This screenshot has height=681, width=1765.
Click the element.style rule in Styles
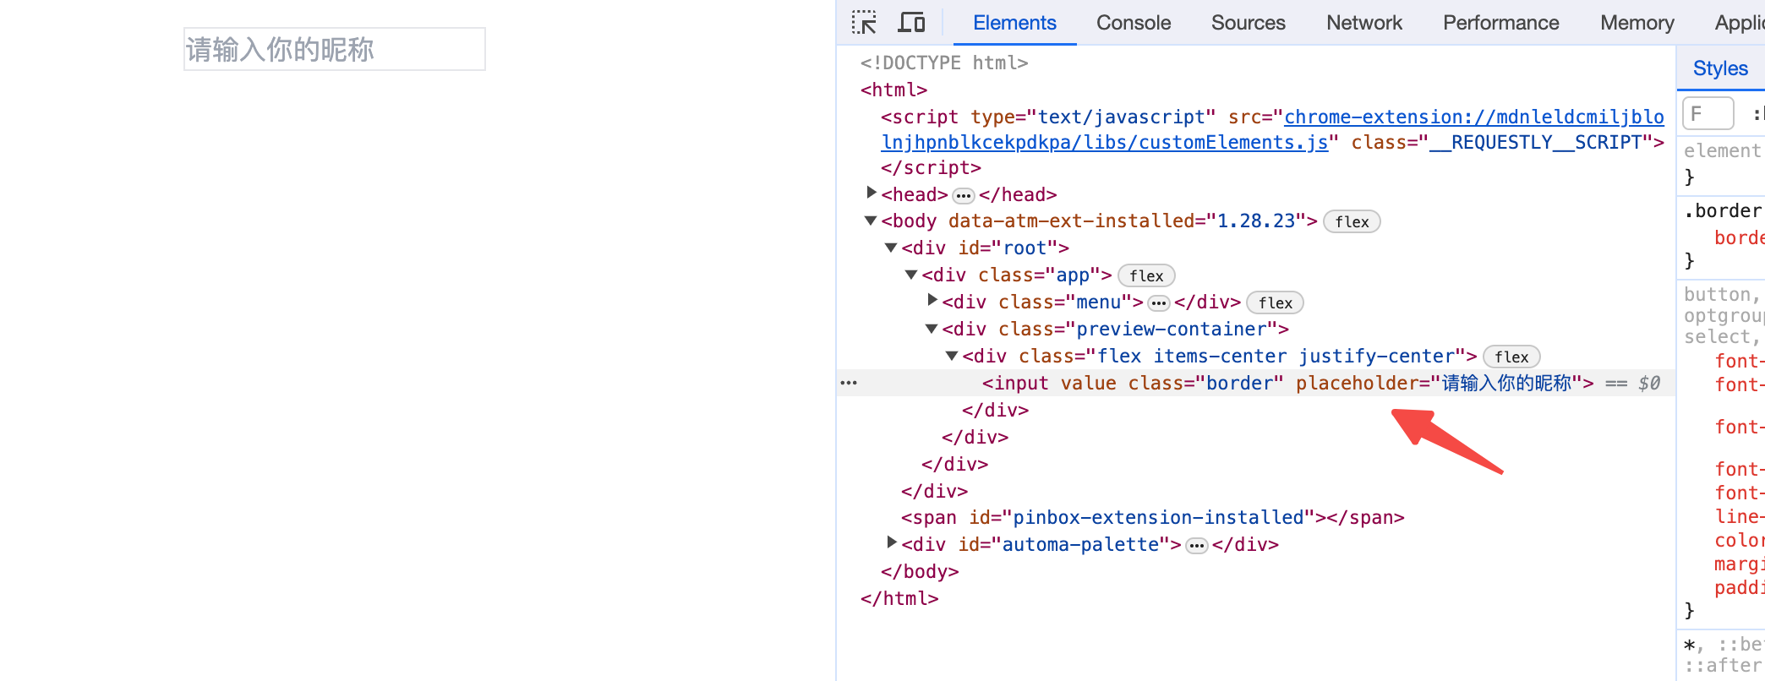pos(1723,150)
